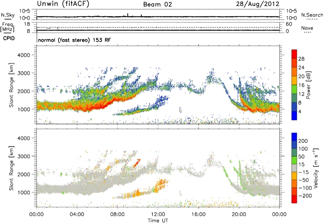Viewport: 323px width, 223px height.
Task: Click the date '28/Aug/2012'
Action: click(x=258, y=4)
